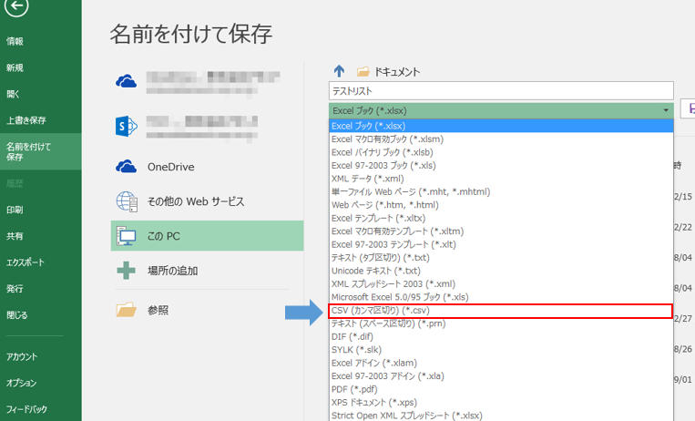Image resolution: width=695 pixels, height=421 pixels.
Task: Select Excel アドイン (*.xlam) option
Action: 501,363
